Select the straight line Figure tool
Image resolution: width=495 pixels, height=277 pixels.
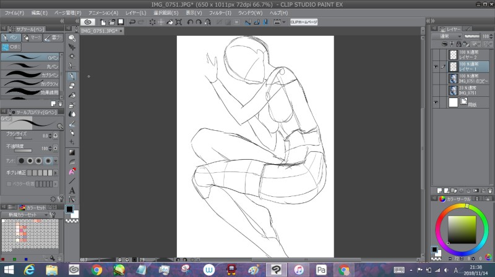coord(72,181)
